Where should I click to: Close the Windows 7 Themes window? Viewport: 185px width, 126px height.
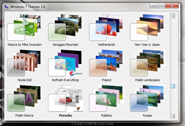coord(171,5)
